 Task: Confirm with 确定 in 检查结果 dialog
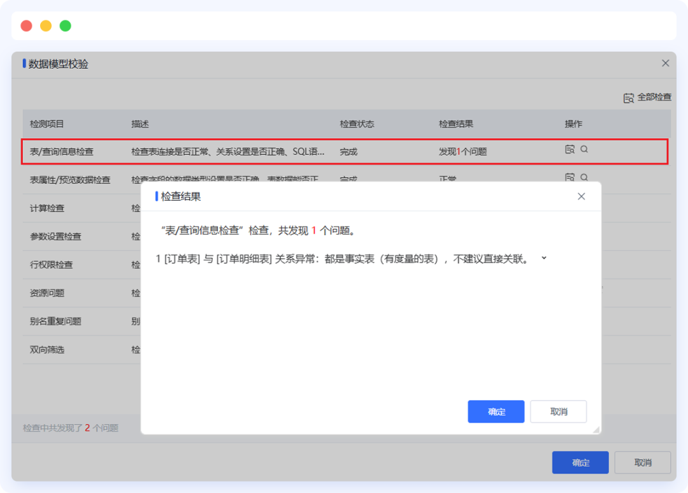pos(496,411)
